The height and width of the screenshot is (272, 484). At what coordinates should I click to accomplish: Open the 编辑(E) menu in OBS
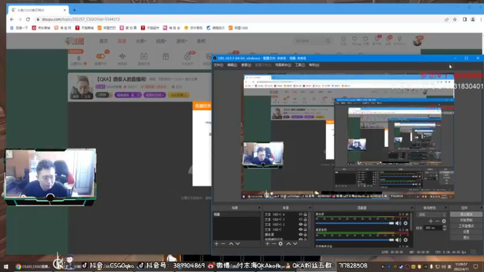click(232, 65)
